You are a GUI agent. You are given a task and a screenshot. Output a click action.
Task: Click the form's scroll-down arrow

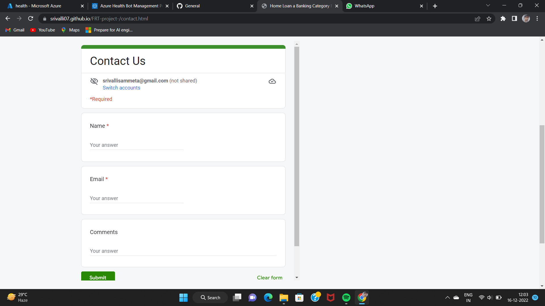tap(297, 277)
